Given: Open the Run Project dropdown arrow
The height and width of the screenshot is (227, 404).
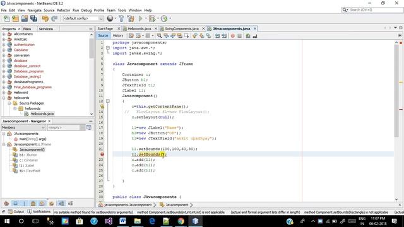Looking at the screenshot, I should pyautogui.click(x=146, y=18).
